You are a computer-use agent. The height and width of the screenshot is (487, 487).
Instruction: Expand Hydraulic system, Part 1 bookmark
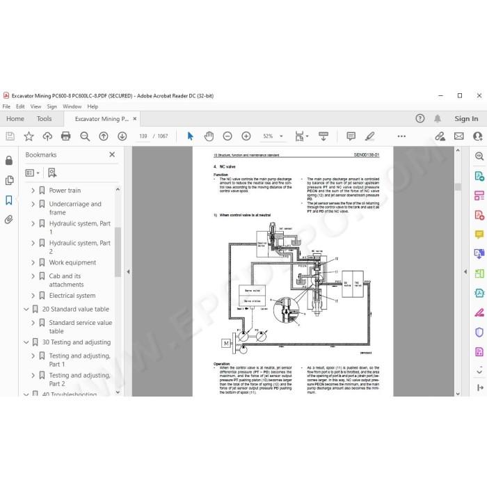point(33,223)
